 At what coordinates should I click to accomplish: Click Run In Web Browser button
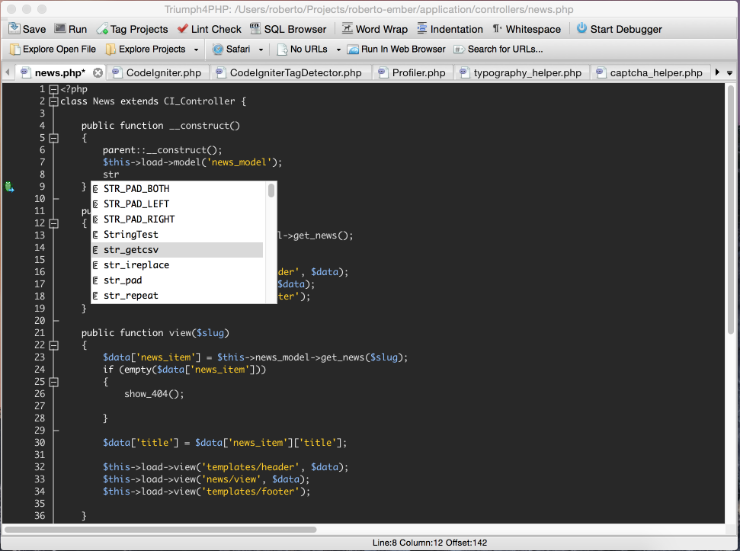tap(396, 50)
